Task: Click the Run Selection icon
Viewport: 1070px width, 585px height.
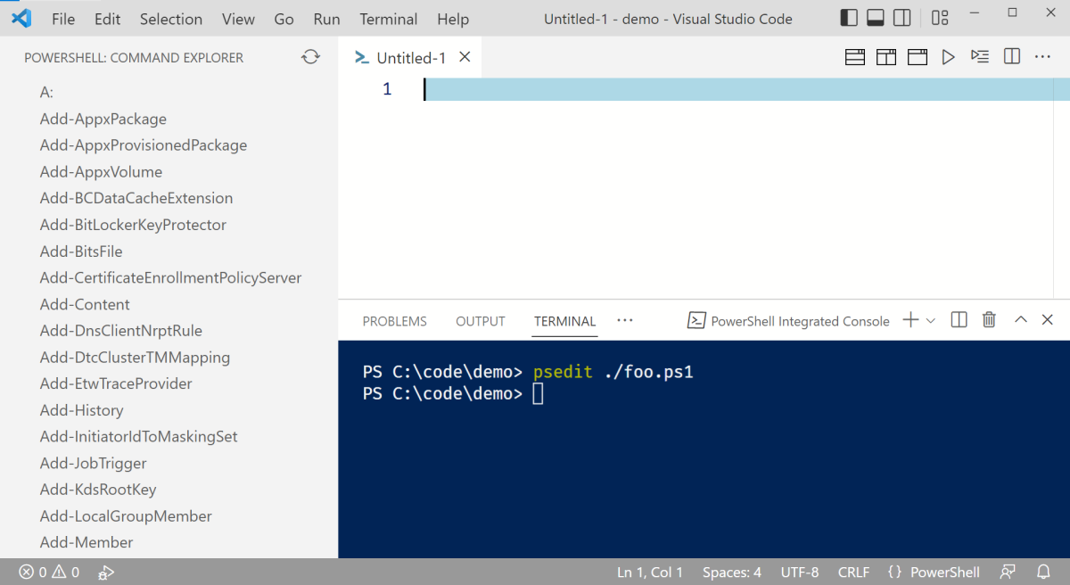Action: click(980, 57)
